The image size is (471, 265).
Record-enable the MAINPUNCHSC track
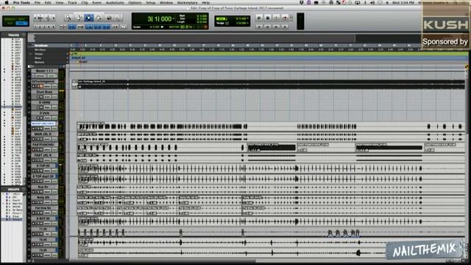click(x=34, y=128)
